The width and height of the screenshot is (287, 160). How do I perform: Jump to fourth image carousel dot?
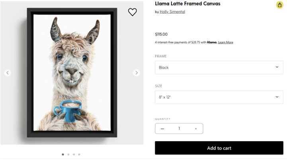tap(79, 154)
